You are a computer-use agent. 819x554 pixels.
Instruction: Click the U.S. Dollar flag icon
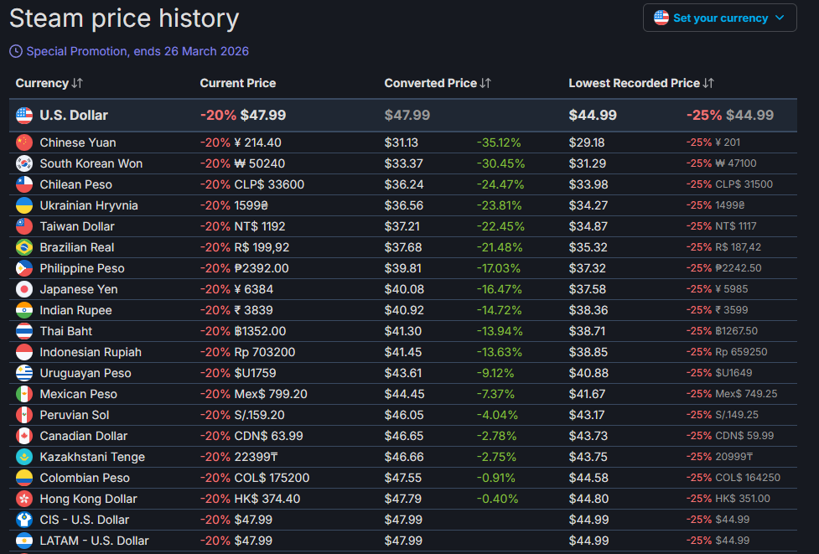[24, 116]
